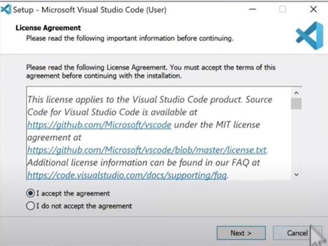
Task: Close the Setup window with the X
Action: (313, 9)
